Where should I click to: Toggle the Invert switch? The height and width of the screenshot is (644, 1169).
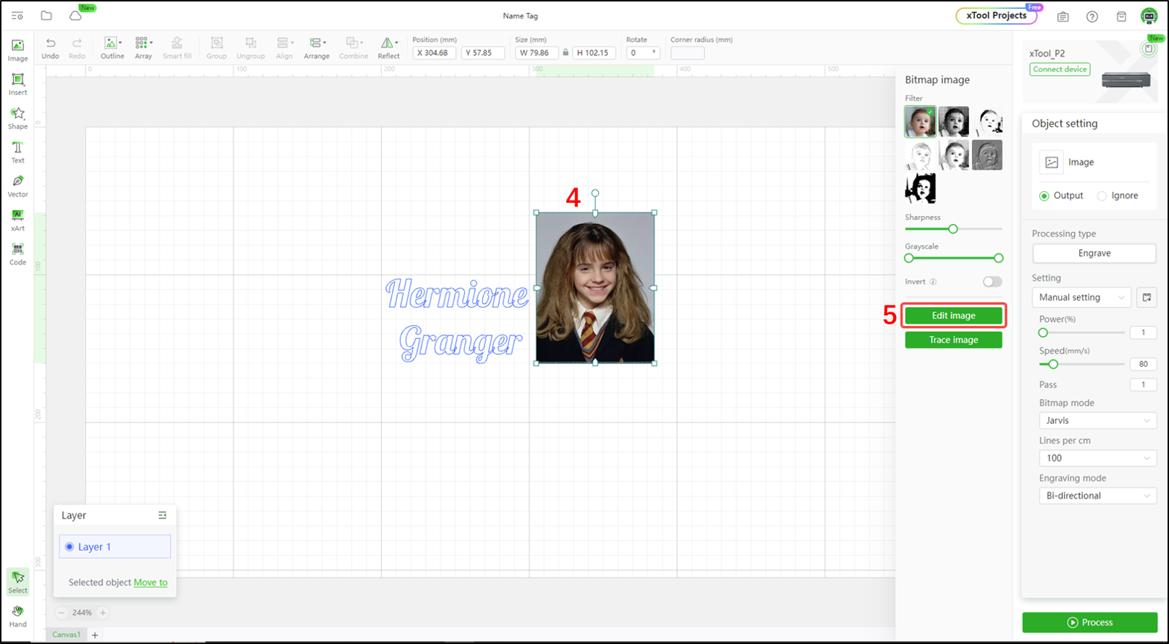992,282
